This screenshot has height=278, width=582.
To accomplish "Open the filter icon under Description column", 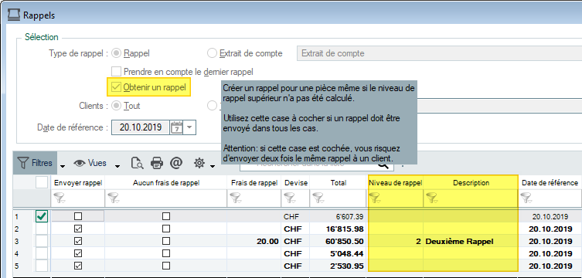I will click(x=431, y=198).
